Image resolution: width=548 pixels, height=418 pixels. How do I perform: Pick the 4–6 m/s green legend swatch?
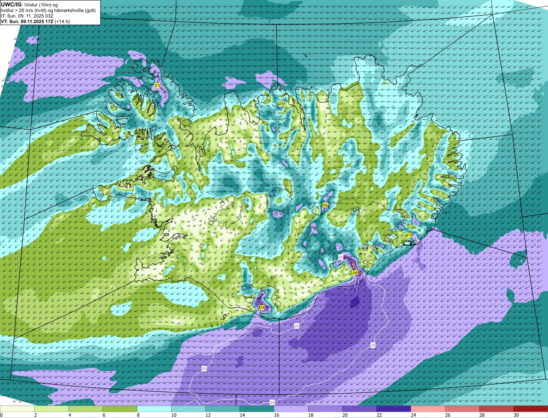[86, 409]
